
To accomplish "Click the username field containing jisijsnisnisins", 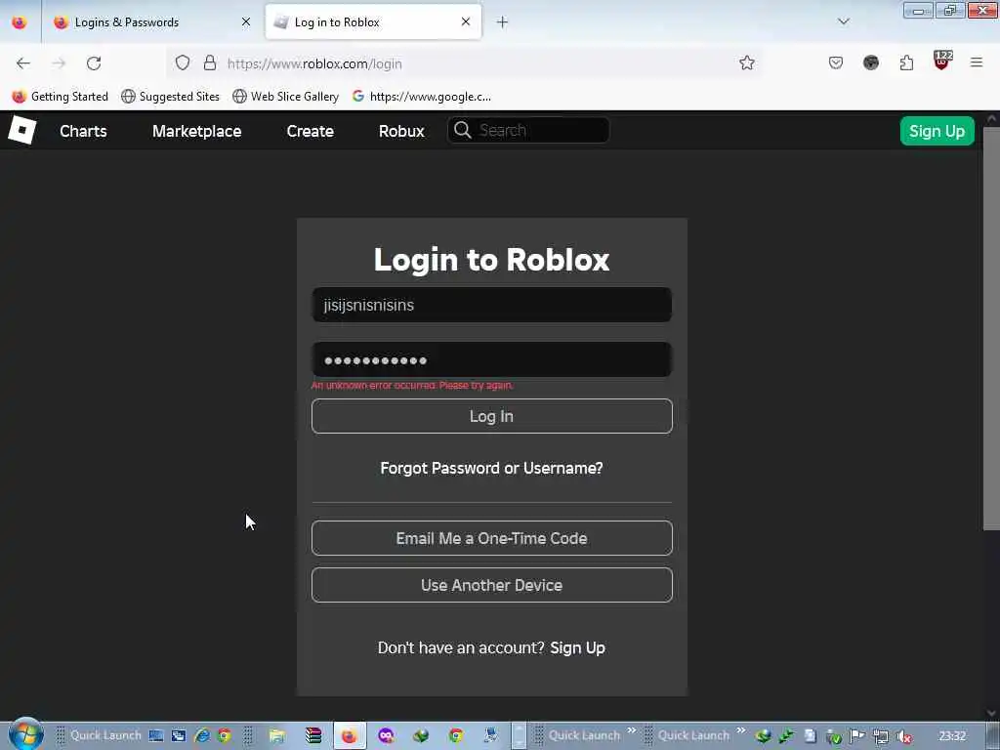I will click(492, 305).
